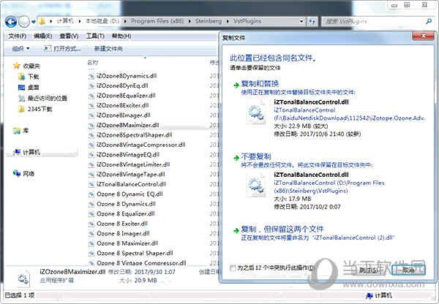The width and height of the screenshot is (439, 304).
Task: Click the folder icon in address bar
Action: pos(42,21)
